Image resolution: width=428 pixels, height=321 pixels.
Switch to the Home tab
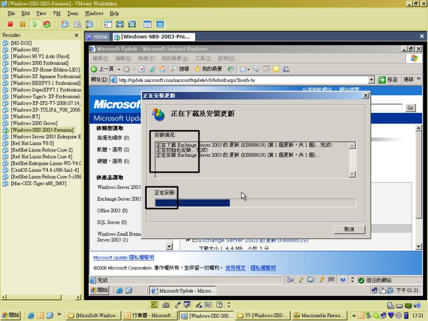point(97,37)
